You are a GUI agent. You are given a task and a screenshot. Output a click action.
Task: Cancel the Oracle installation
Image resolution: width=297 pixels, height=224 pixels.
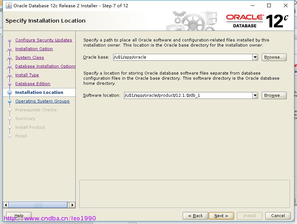(x=278, y=216)
